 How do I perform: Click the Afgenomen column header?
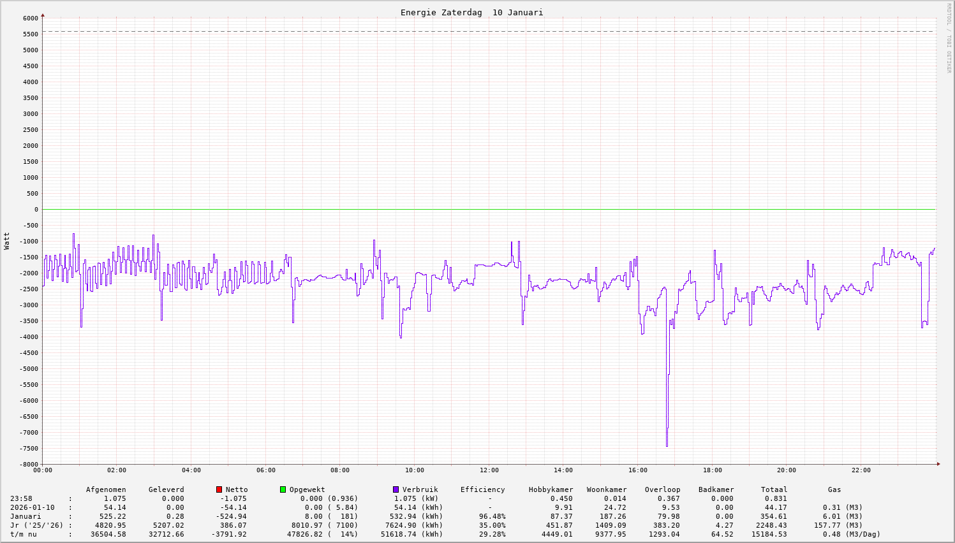click(106, 489)
